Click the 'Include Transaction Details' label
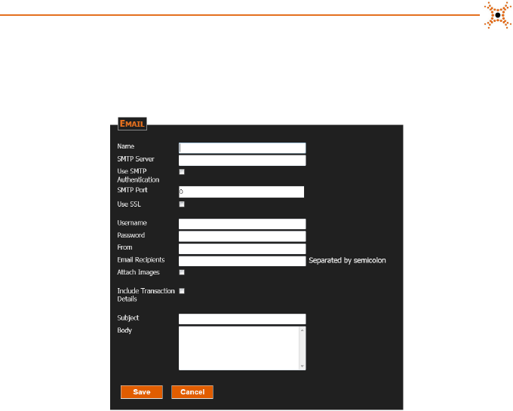 146,295
